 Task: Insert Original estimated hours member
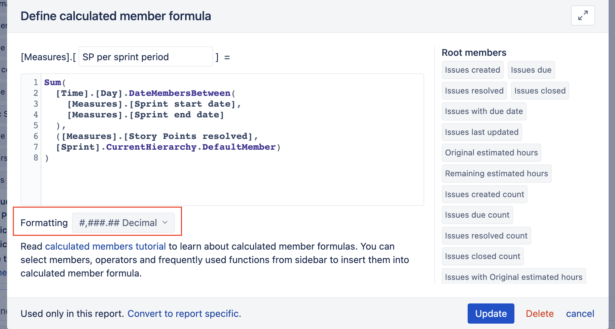(x=491, y=153)
